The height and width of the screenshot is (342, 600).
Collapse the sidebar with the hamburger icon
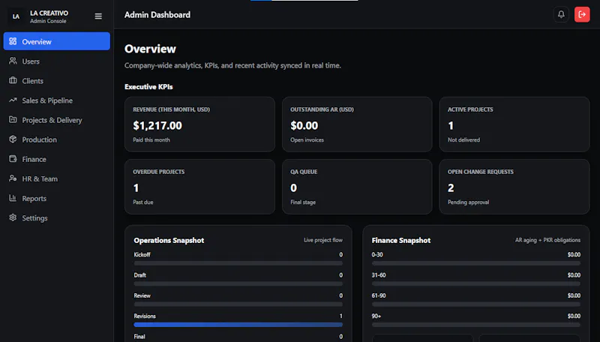tap(98, 16)
